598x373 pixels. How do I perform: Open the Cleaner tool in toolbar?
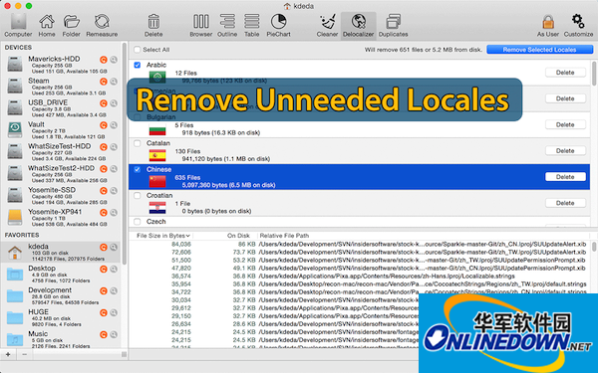[327, 26]
